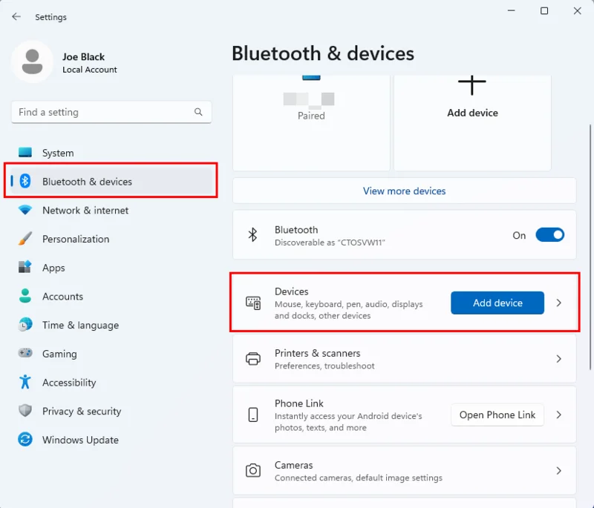Click the Apps sidebar icon

tap(25, 268)
